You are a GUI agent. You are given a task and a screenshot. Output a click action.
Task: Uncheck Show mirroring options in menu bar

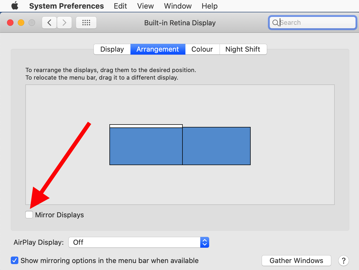[x=15, y=260]
